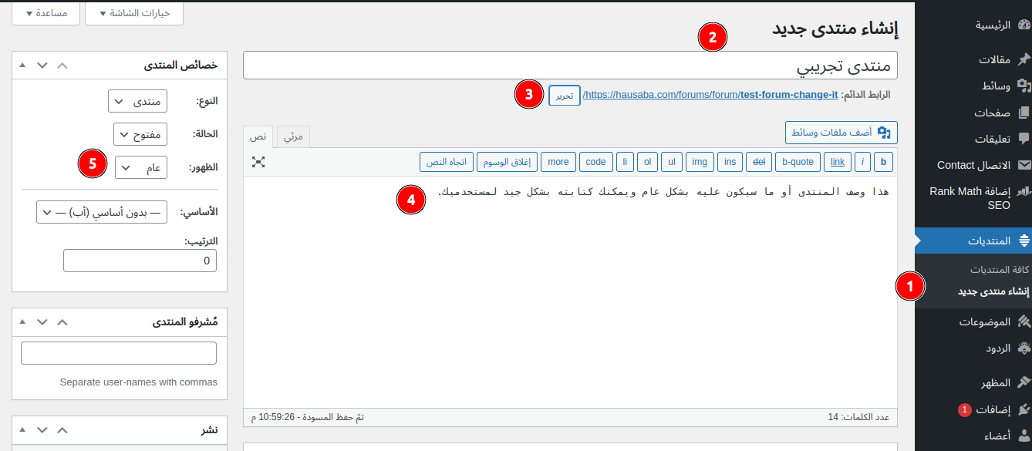Click the الموضوعات topics icon
Screen dimensions: 1032x451
point(1024,321)
